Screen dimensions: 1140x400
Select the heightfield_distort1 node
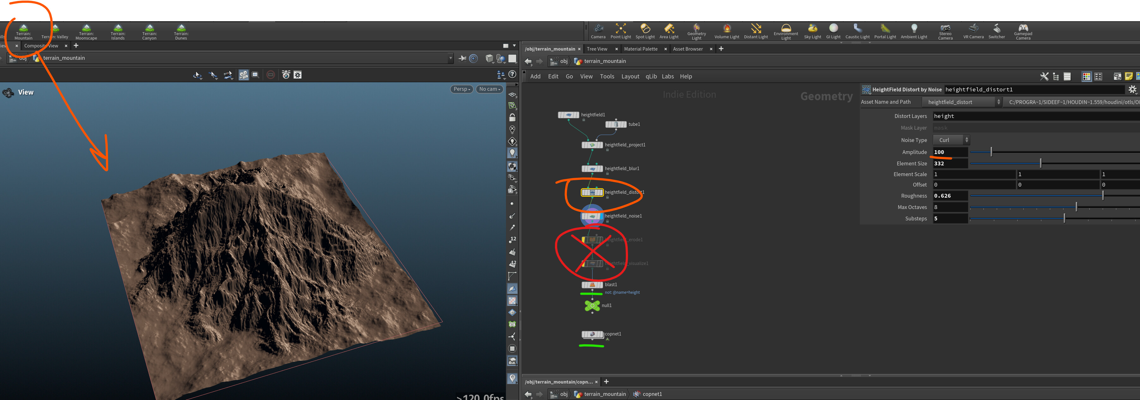click(x=592, y=193)
